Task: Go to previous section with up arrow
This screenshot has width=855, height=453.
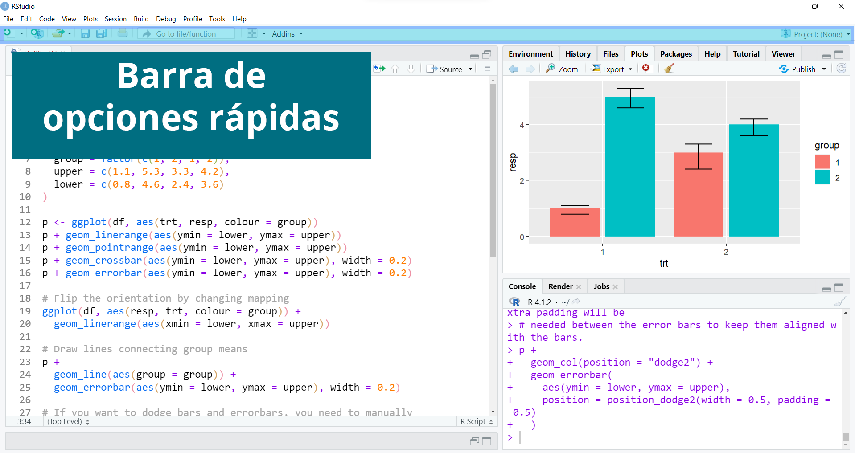Action: (x=395, y=69)
